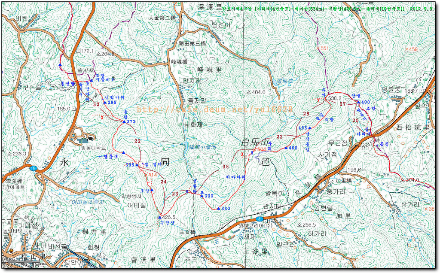Click the 深源里 label at top

tap(210, 7)
